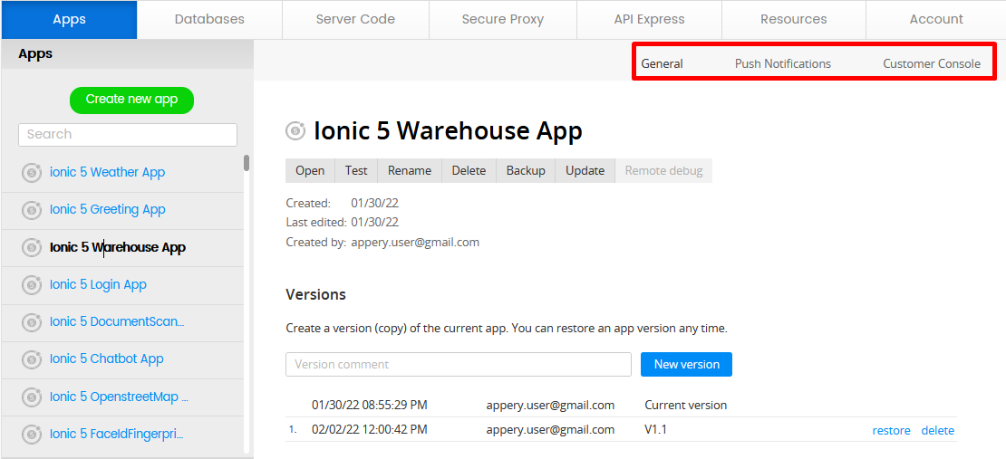Click the Current version row text

tap(686, 406)
